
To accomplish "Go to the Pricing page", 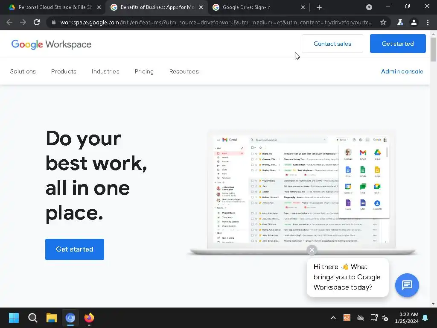I will 144,71.
